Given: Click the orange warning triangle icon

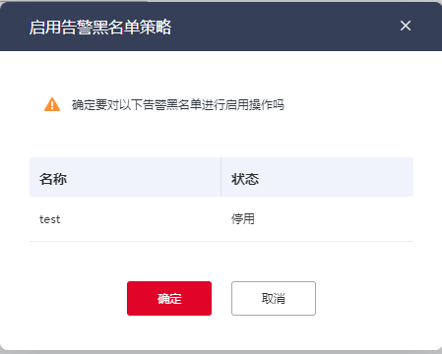Looking at the screenshot, I should pyautogui.click(x=52, y=104).
